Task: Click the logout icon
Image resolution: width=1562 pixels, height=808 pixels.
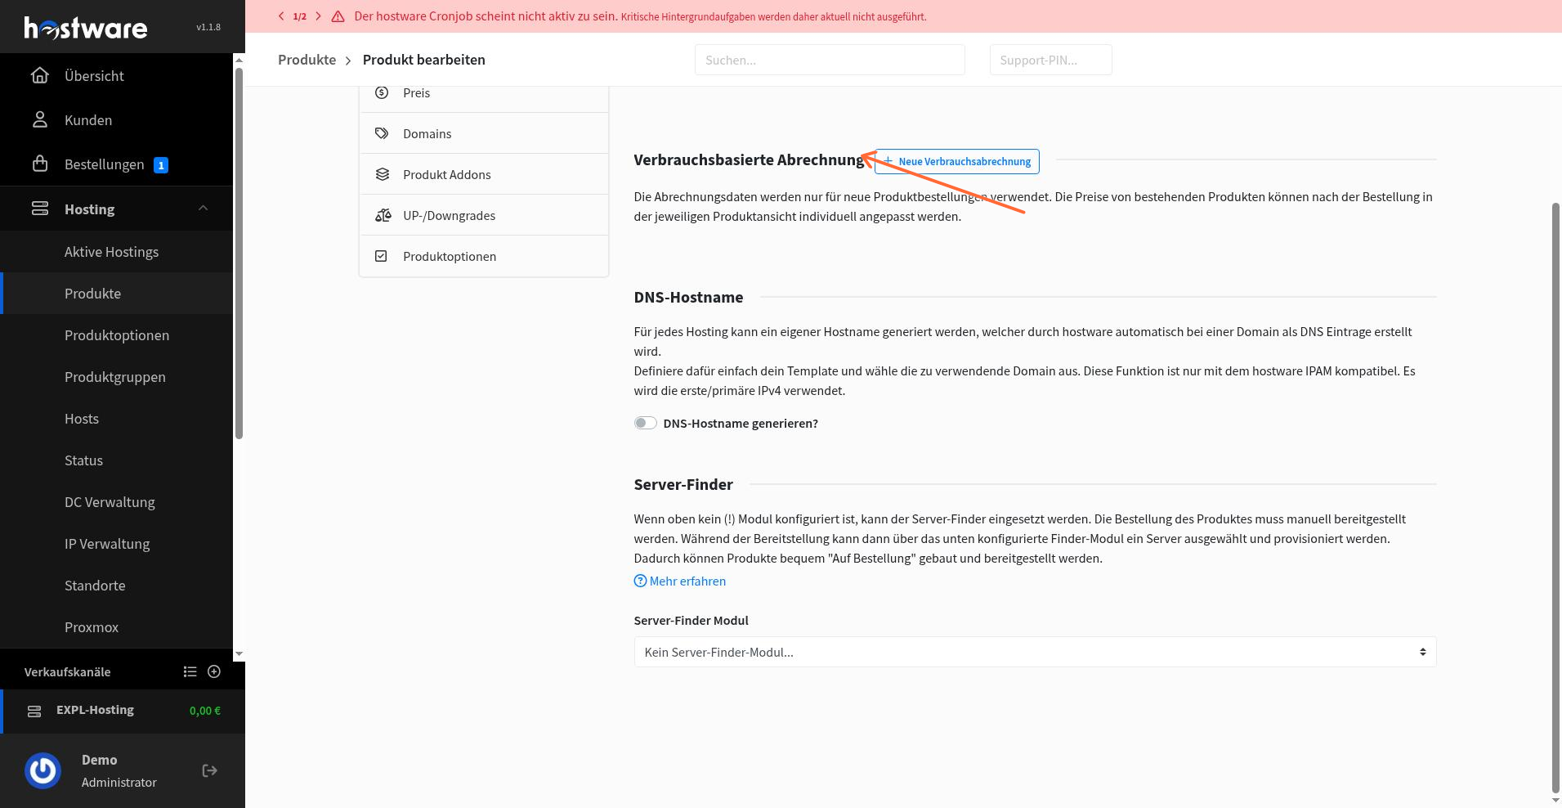Action: 210,770
